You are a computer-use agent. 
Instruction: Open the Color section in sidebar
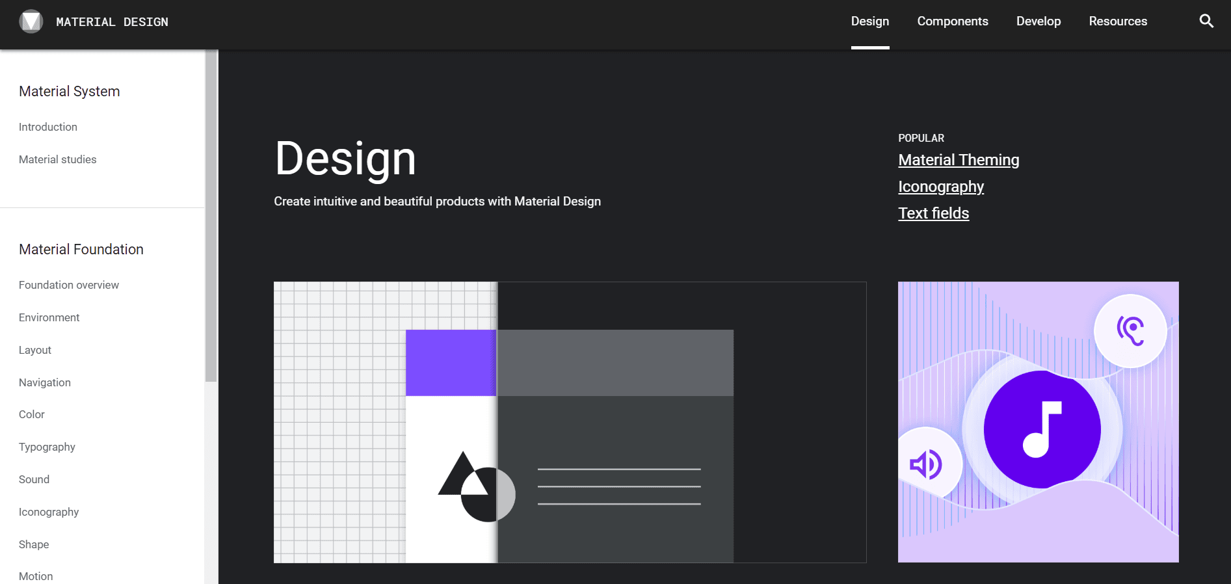[32, 414]
